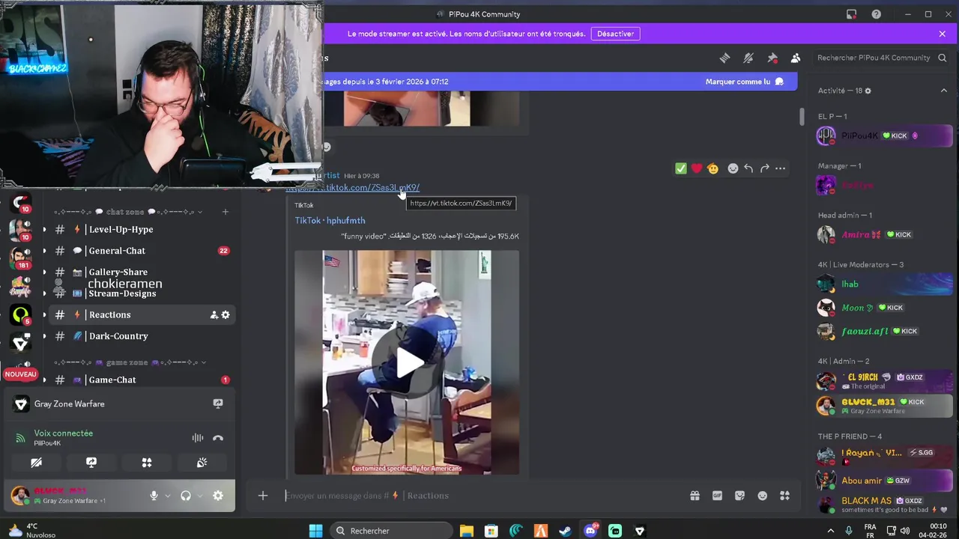Click the search magnifier icon

pyautogui.click(x=943, y=58)
